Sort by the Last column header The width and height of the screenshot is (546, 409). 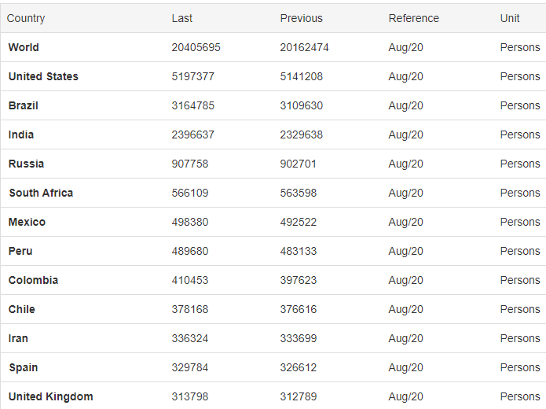pos(182,18)
